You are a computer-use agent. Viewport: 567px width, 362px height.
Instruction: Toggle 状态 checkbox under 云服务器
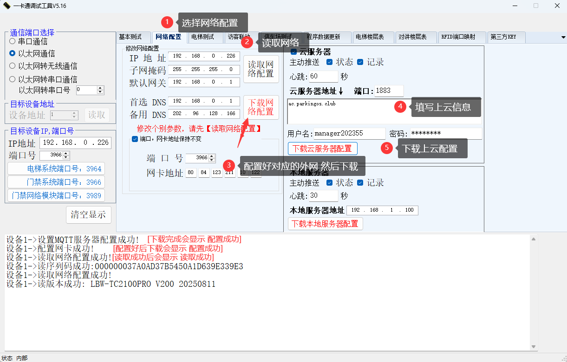(329, 62)
